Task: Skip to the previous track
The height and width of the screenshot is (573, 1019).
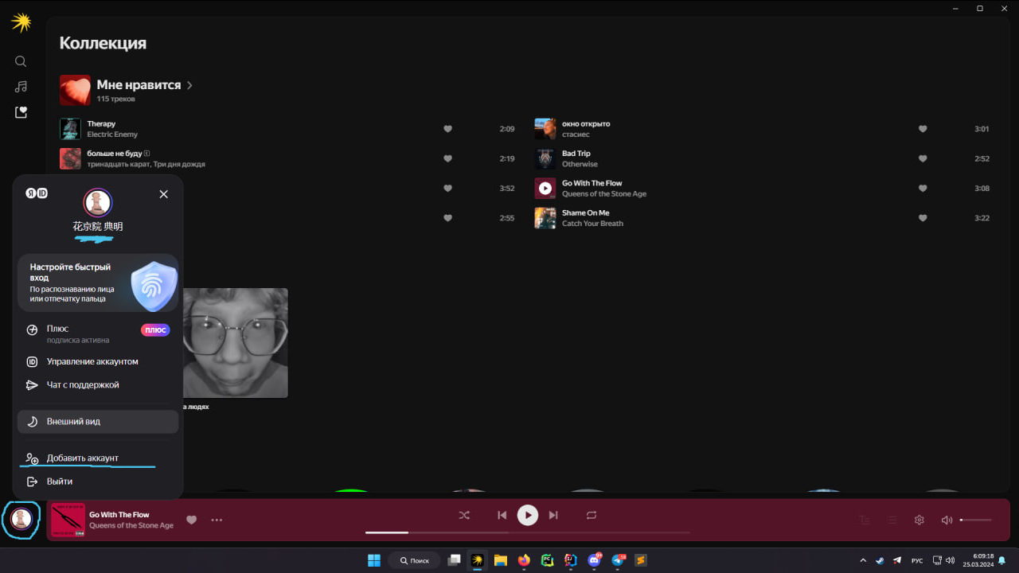Action: [x=502, y=515]
